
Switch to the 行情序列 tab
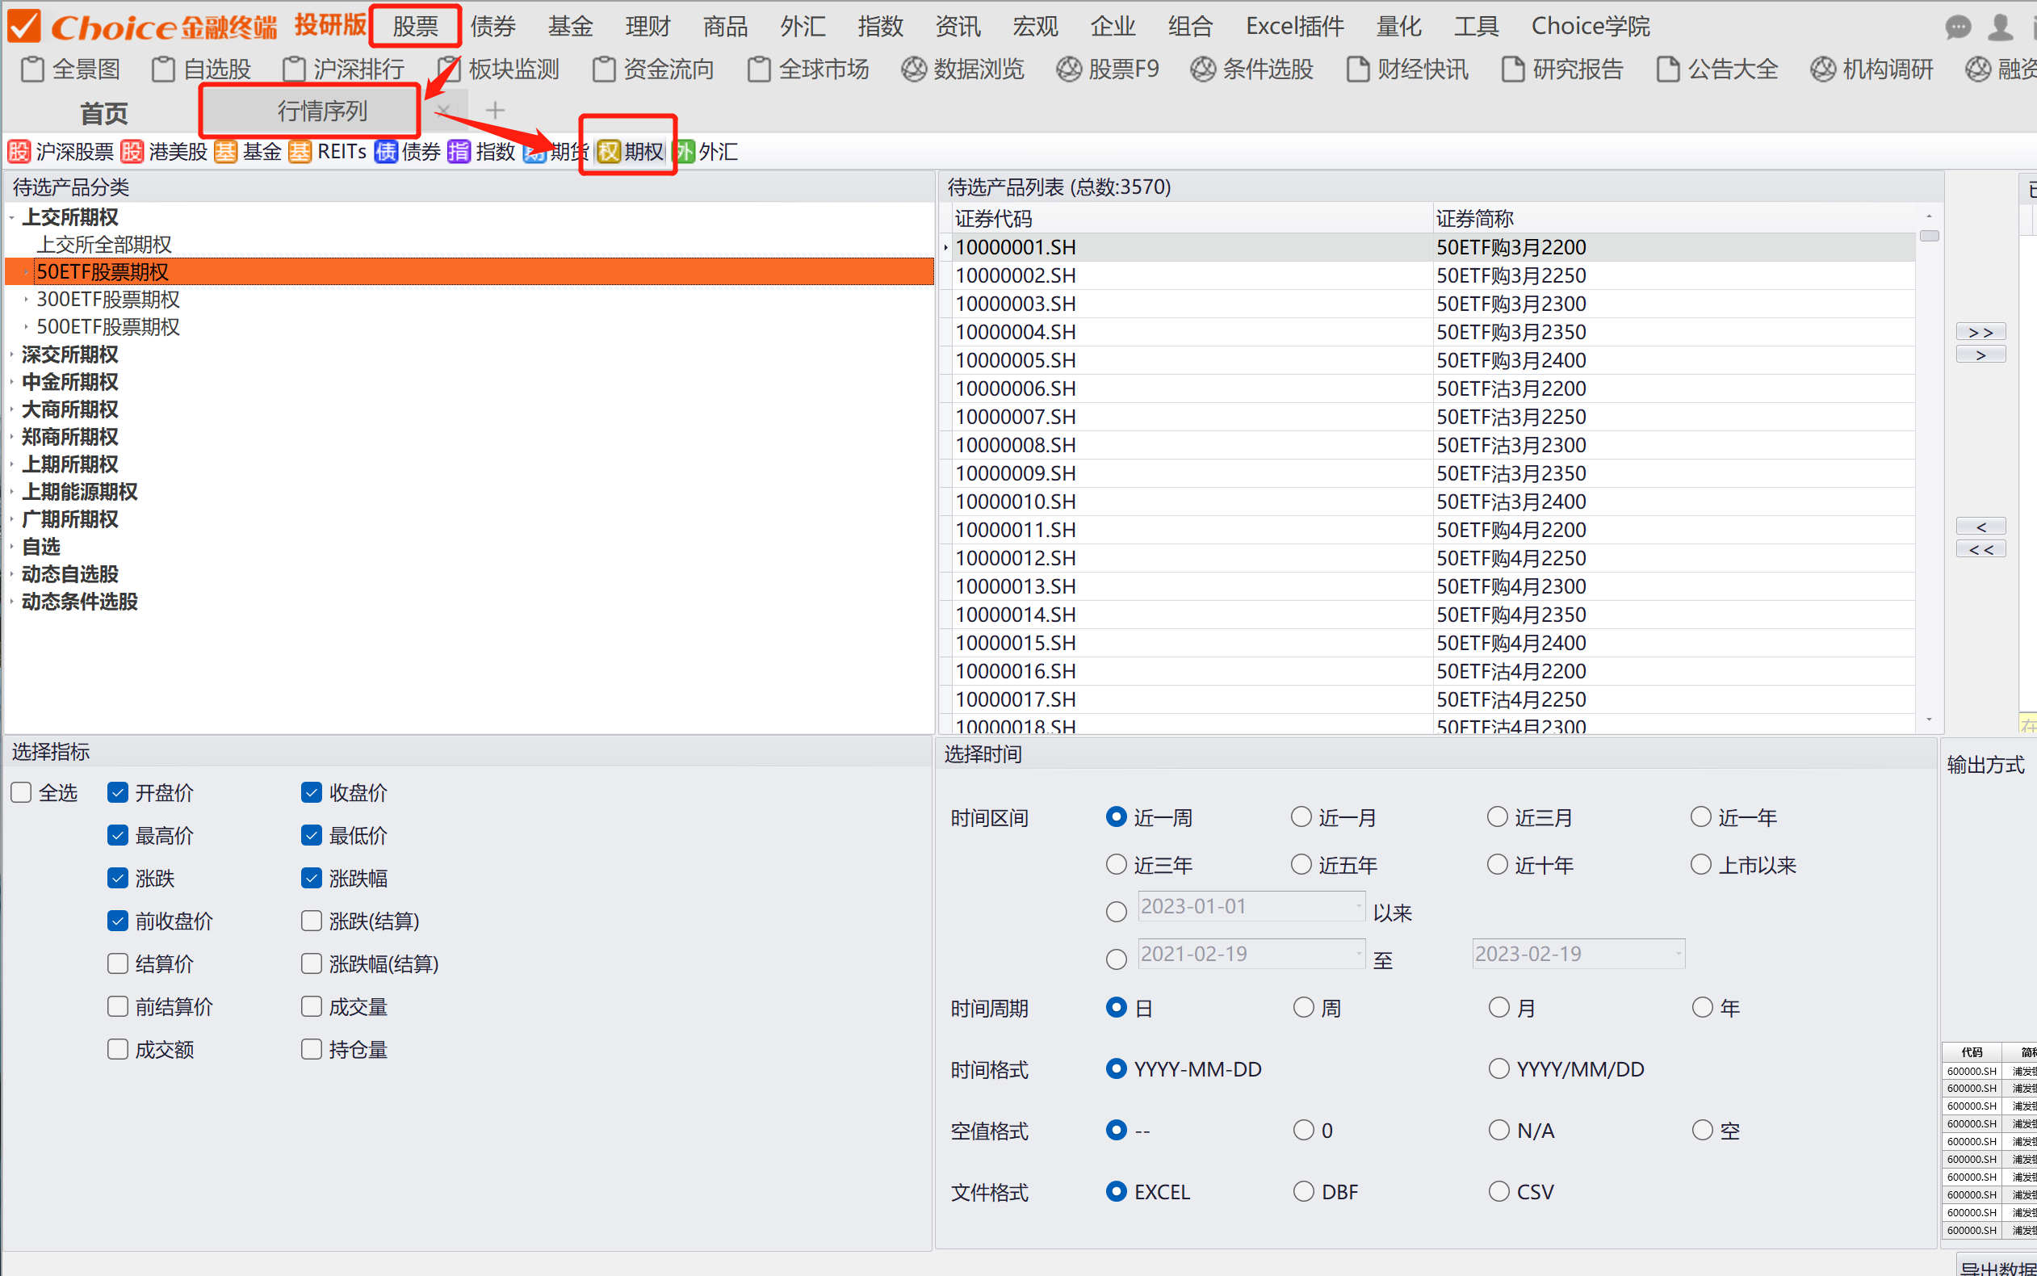click(322, 111)
